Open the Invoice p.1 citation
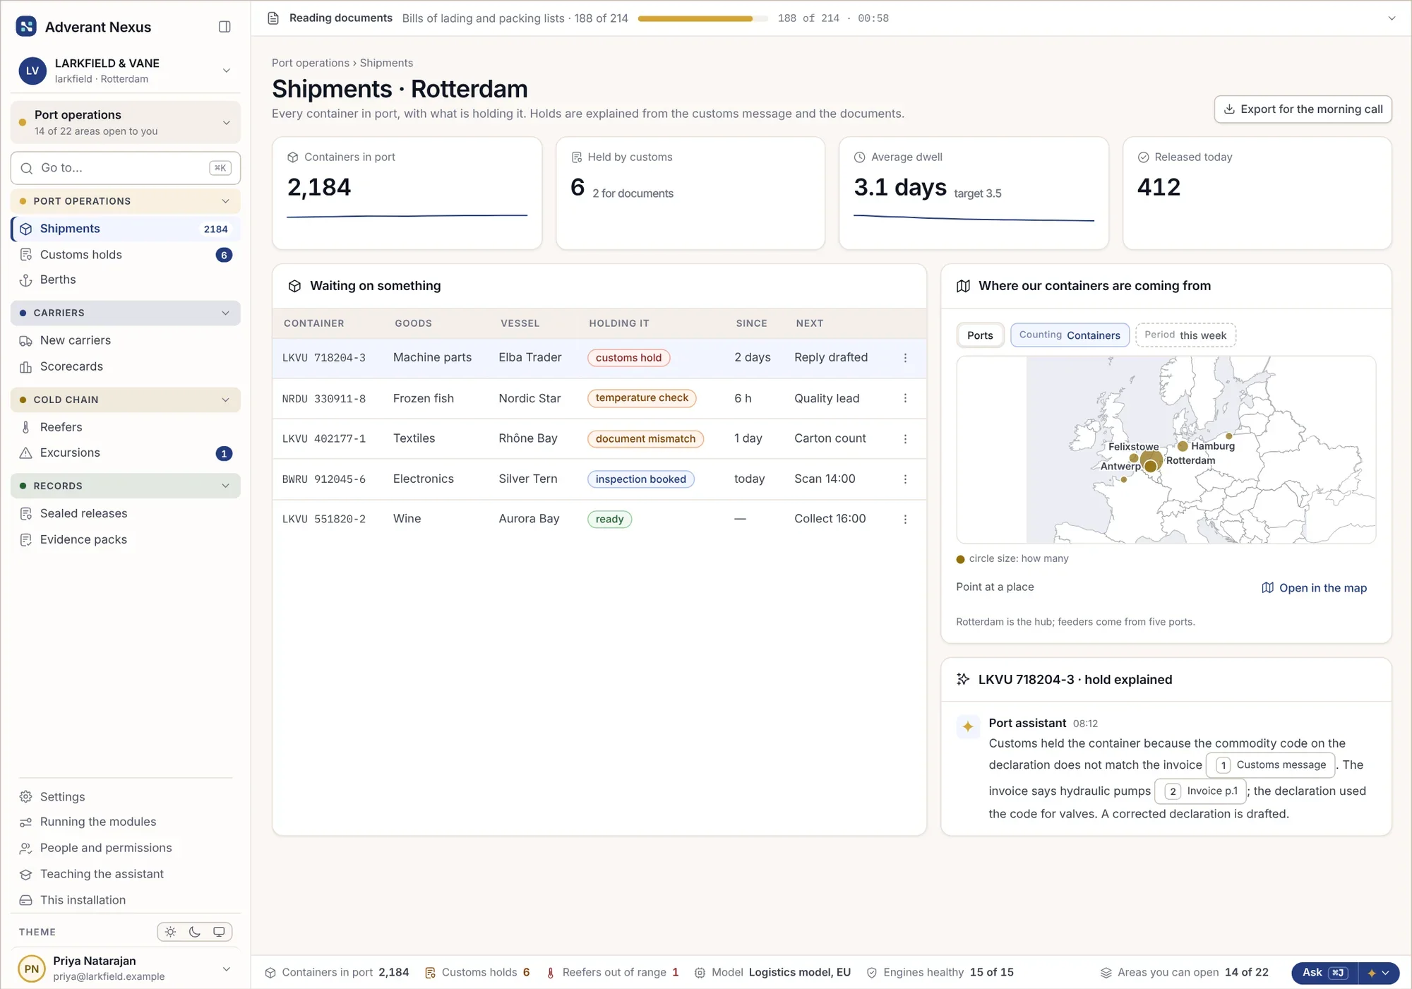 coord(1201,791)
